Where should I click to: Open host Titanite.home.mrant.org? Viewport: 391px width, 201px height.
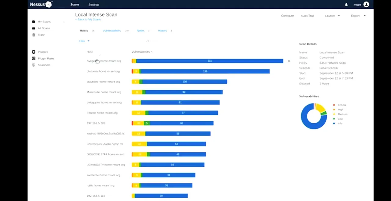pos(102,113)
